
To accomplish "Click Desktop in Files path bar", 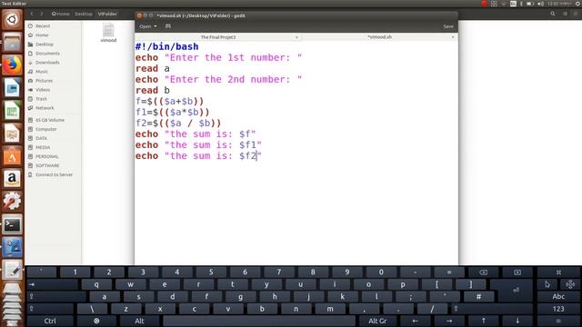I will coord(84,14).
